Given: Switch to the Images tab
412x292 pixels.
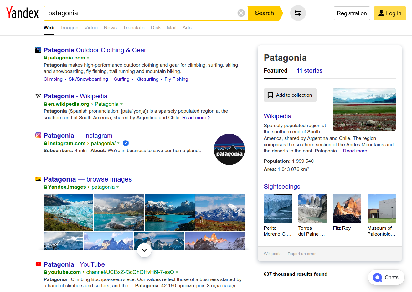Looking at the screenshot, I should click(x=70, y=28).
